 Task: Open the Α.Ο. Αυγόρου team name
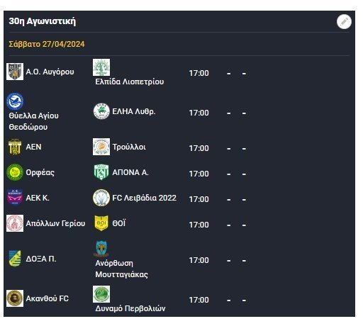click(x=50, y=72)
